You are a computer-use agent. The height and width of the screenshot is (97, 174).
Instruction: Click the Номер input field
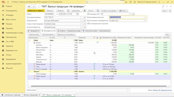(50, 14)
